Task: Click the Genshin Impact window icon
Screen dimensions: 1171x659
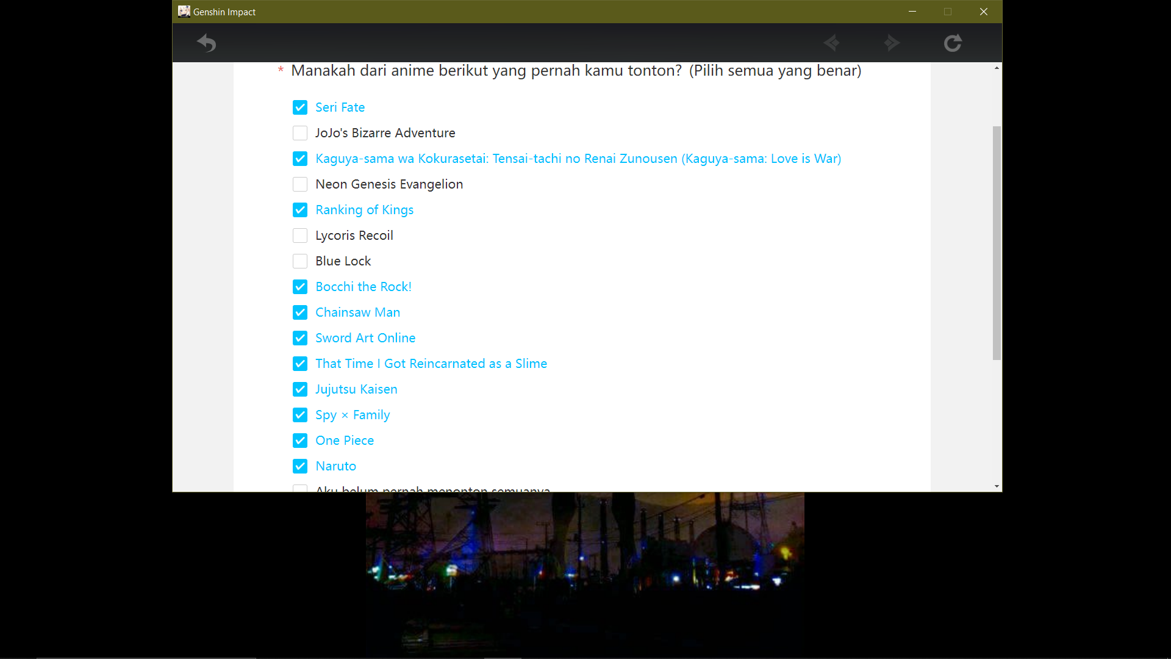Action: coord(184,12)
